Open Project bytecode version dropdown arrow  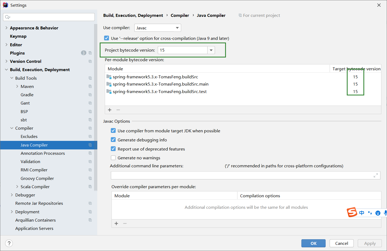[211, 50]
